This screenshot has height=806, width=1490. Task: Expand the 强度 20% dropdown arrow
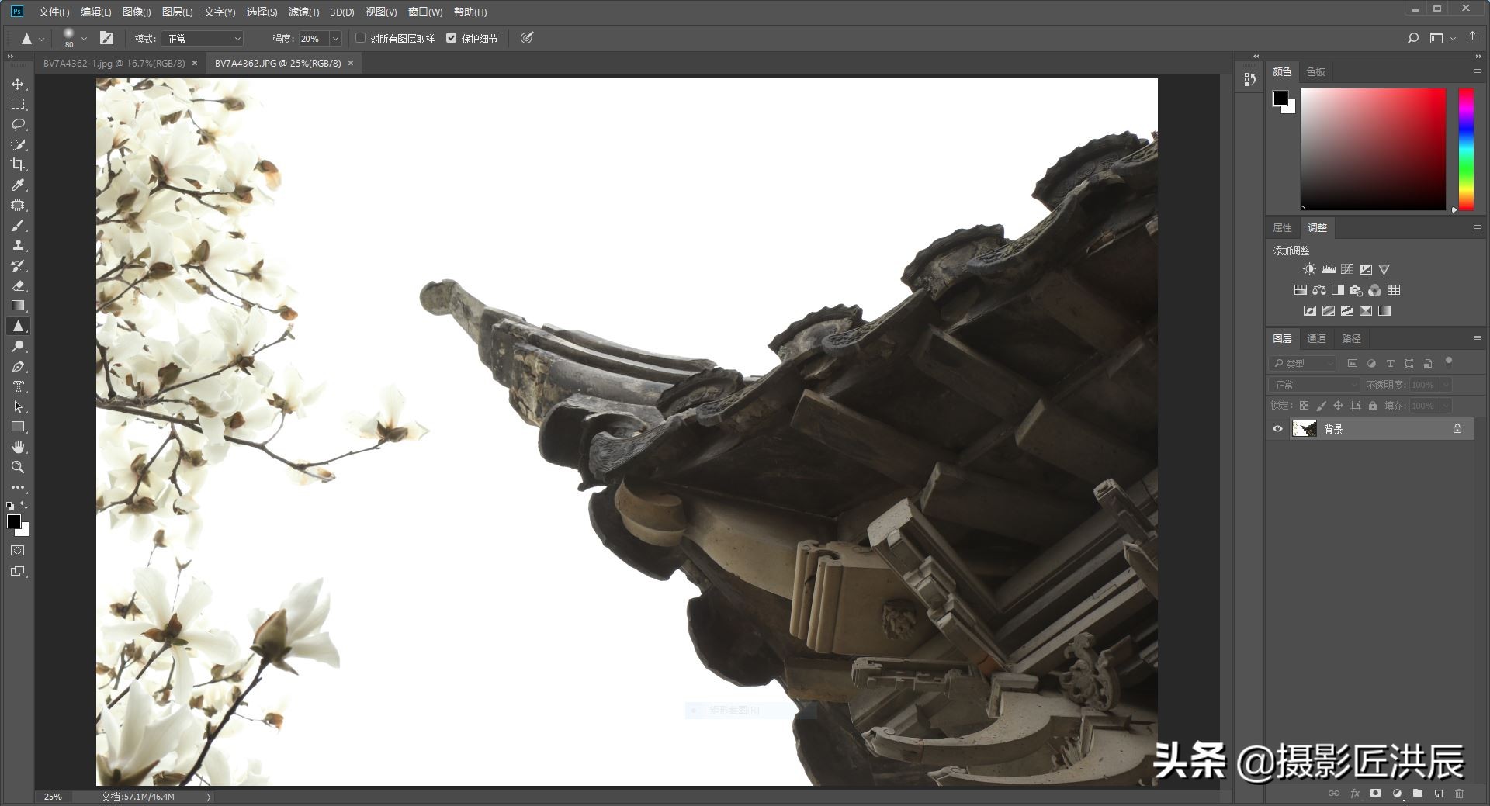tap(335, 39)
